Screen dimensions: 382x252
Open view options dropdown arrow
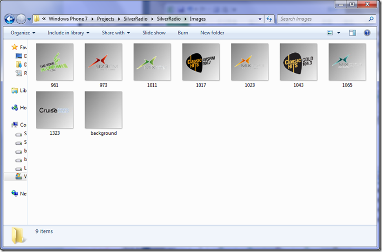point(339,33)
